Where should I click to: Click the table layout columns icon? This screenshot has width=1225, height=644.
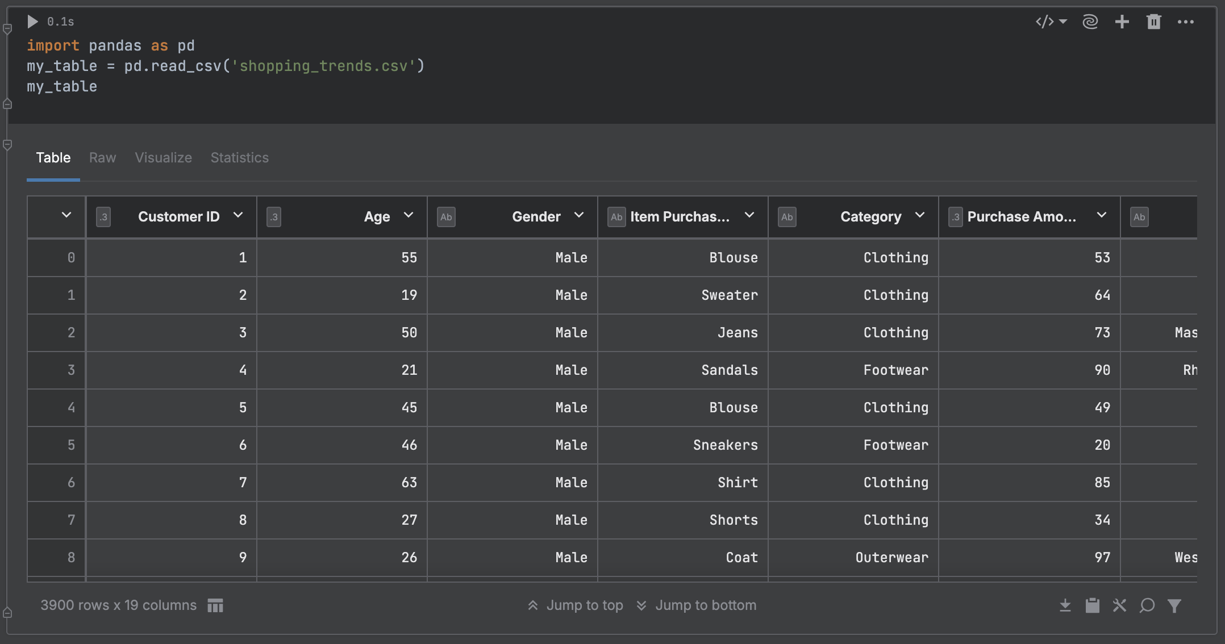[215, 605]
